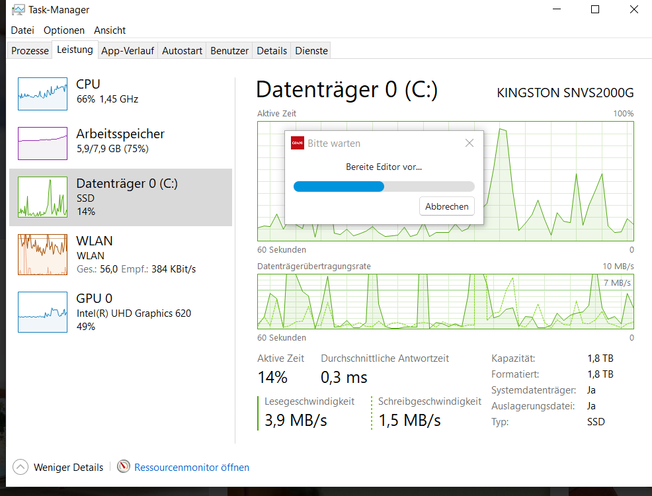This screenshot has height=496, width=652.
Task: Click the Systemdatenträger Ja value
Action: pyautogui.click(x=591, y=390)
